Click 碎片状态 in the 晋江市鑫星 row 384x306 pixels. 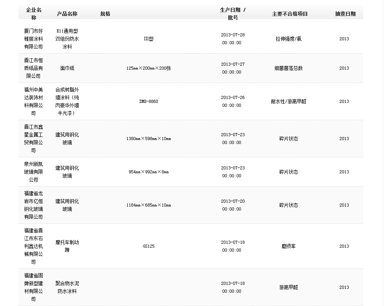pos(288,139)
